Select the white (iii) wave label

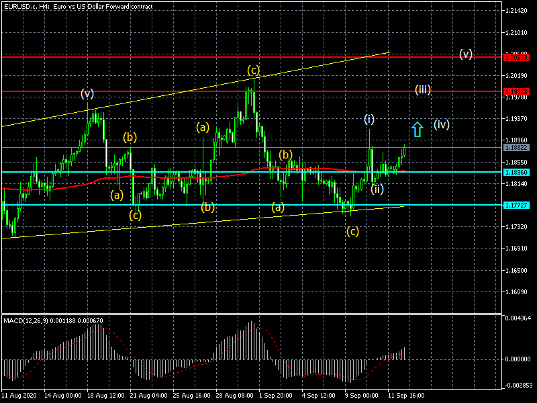423,90
